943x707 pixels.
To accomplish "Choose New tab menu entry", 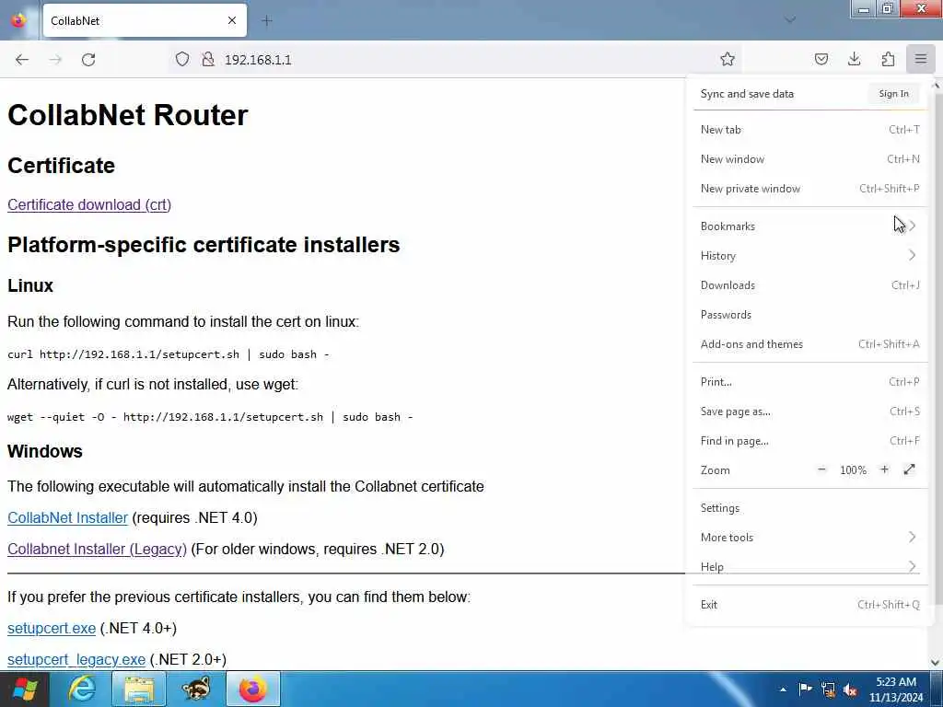I will pos(809,129).
